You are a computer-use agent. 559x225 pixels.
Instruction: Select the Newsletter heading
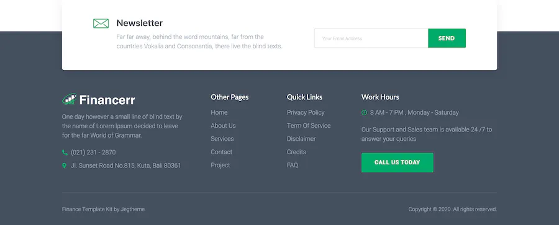139,23
